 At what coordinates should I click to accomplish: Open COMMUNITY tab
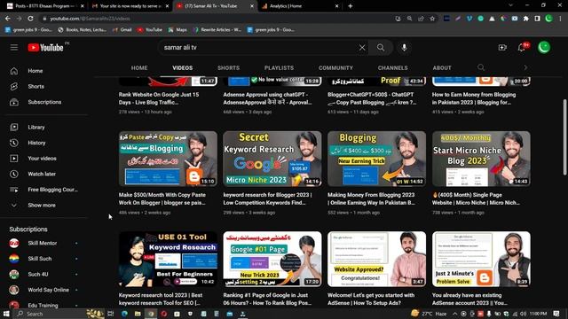(335, 68)
